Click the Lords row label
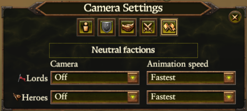This screenshot has width=247, height=111. pyautogui.click(x=37, y=78)
